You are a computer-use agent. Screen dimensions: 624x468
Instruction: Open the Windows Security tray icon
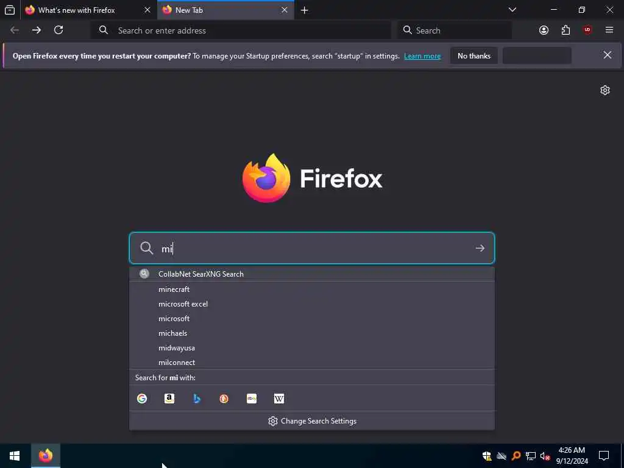(487, 456)
